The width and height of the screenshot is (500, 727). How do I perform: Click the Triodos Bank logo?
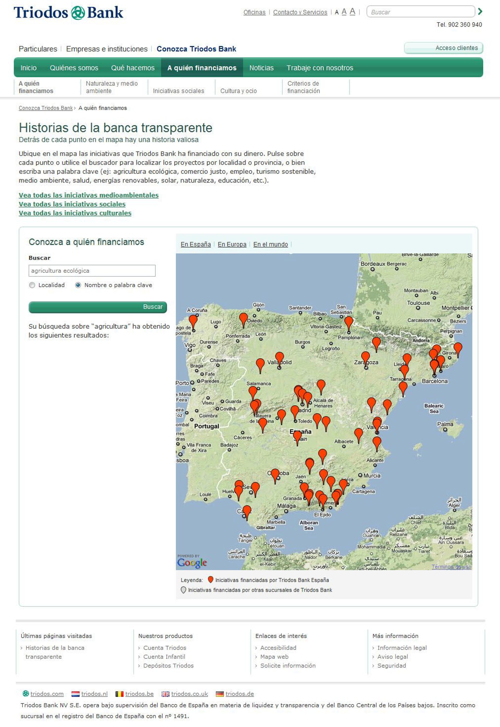point(68,13)
